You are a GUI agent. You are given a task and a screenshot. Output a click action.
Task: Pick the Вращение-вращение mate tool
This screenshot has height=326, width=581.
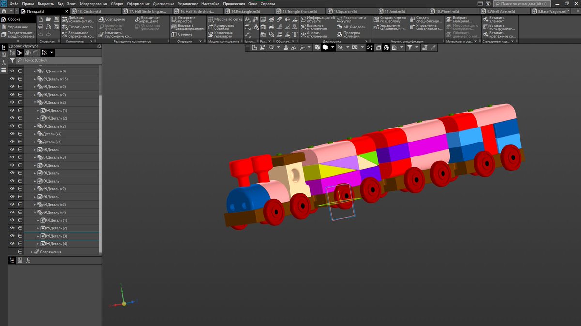(148, 19)
